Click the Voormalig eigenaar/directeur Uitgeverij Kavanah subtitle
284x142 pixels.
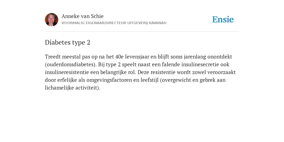[114, 23]
